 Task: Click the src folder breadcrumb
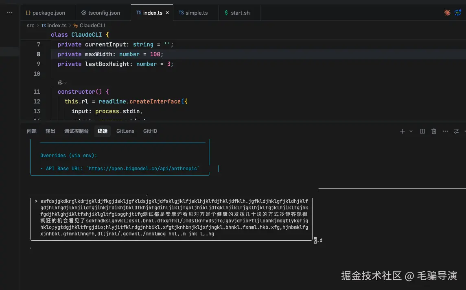(x=31, y=25)
